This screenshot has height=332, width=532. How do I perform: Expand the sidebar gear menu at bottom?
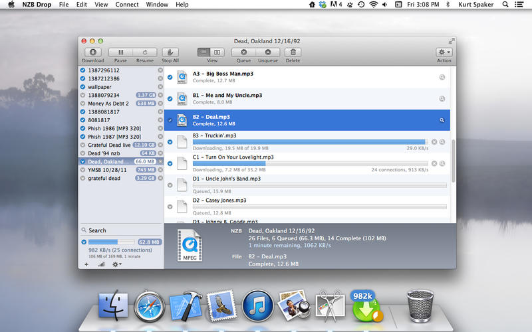[117, 264]
